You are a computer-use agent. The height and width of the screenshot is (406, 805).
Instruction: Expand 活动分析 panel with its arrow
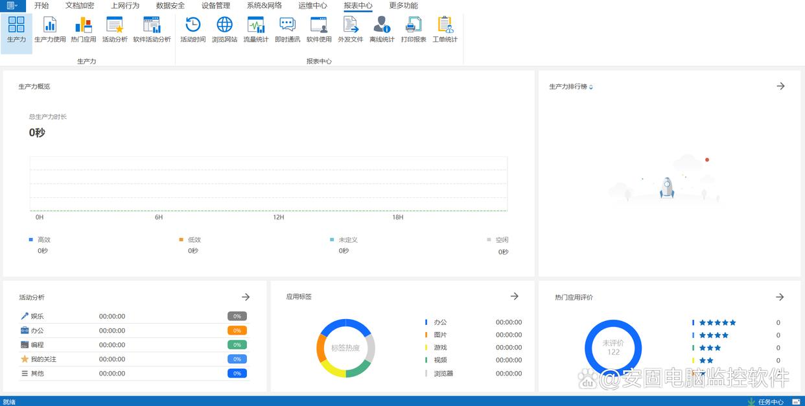[x=246, y=297]
